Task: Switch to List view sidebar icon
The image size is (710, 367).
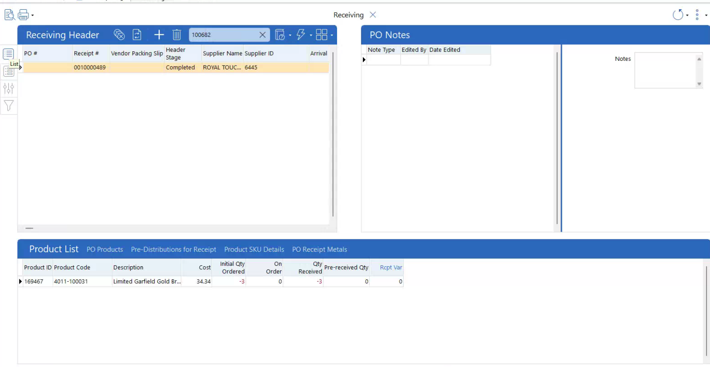Action: coord(8,54)
